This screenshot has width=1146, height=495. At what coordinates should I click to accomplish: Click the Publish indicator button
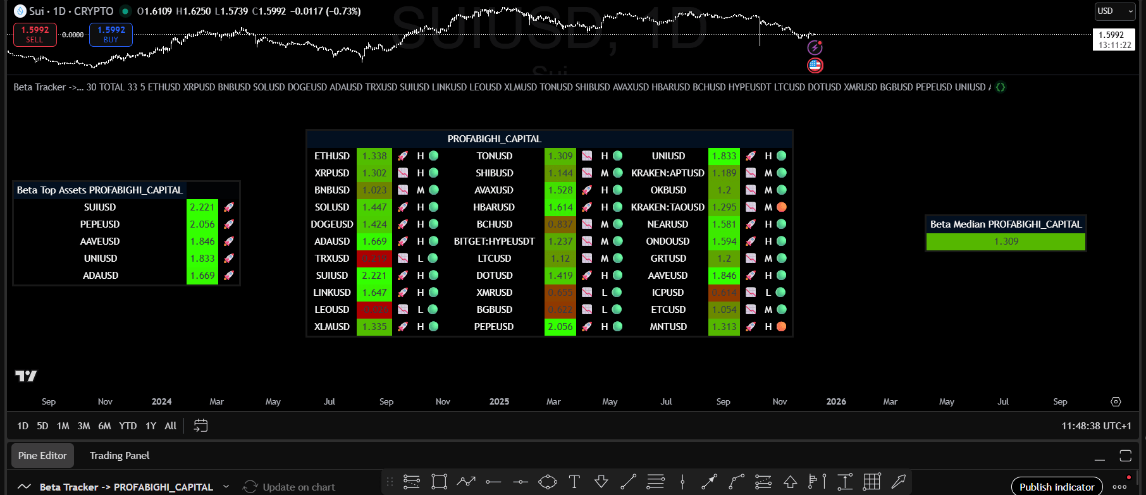click(1057, 487)
